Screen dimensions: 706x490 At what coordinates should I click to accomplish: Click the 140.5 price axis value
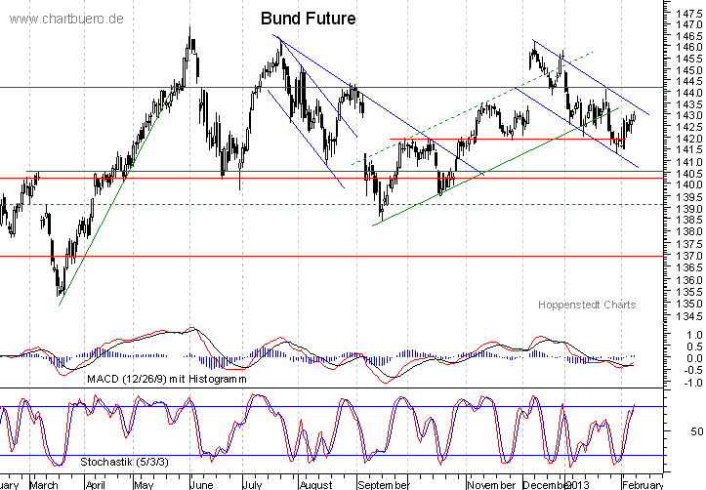click(688, 173)
